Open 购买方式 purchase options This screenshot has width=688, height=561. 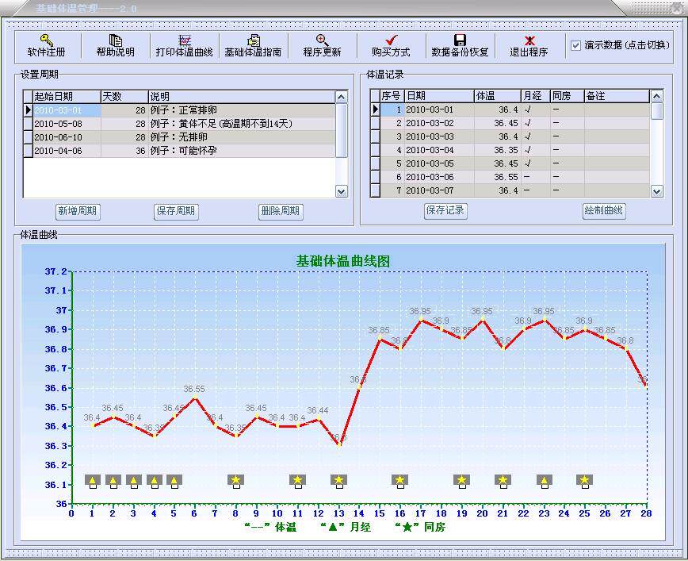[x=391, y=40]
